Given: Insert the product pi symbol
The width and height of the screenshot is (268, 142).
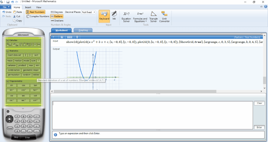Looking at the screenshot, I should pos(35,44).
